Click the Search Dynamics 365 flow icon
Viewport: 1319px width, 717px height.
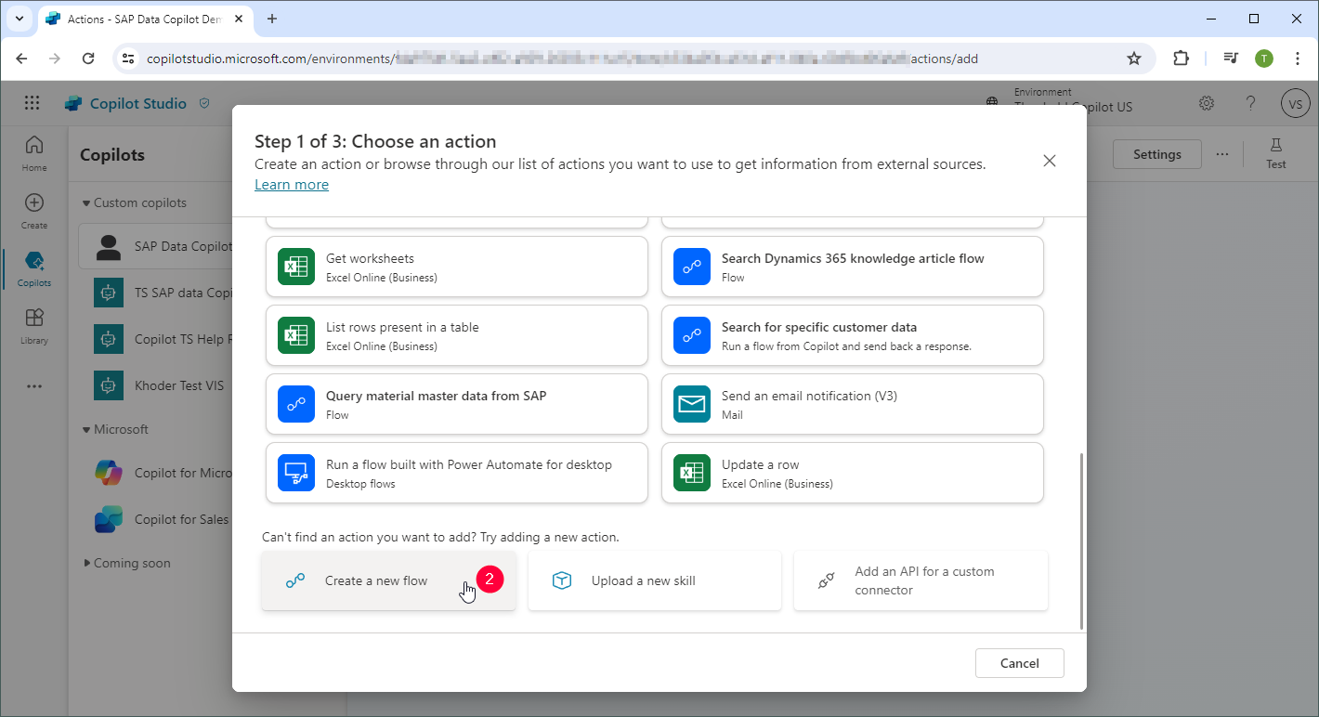(692, 267)
